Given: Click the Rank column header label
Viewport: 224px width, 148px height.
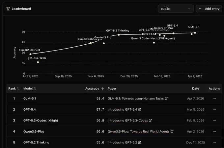Looking at the screenshot, I should 12,89.
